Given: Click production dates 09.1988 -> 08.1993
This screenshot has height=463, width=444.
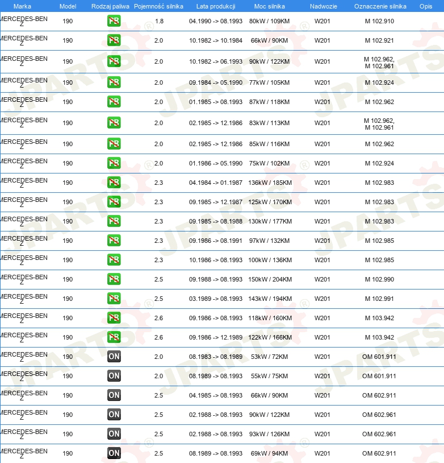Looking at the screenshot, I should coord(216,279).
